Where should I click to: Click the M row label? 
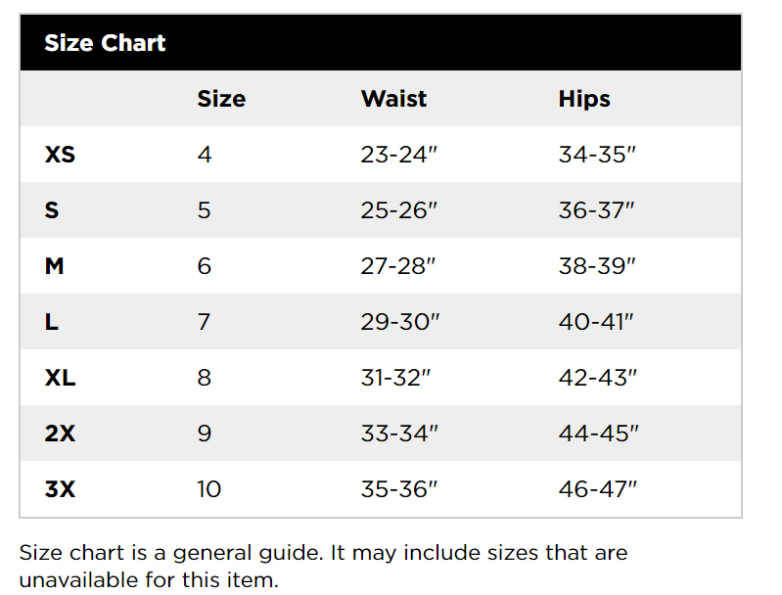point(55,266)
